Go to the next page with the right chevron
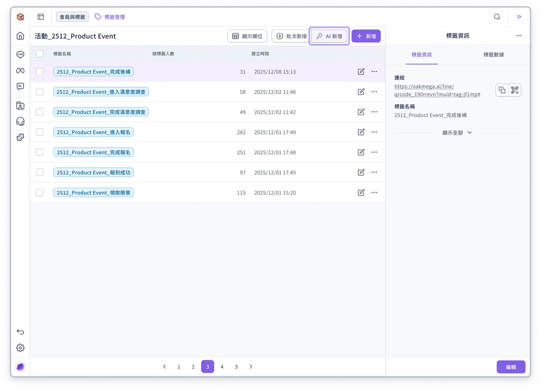The height and width of the screenshot is (391, 541). click(251, 367)
